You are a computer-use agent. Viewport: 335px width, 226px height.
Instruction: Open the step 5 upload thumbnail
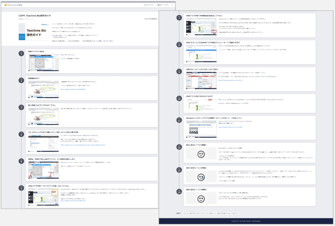[x=44, y=170]
